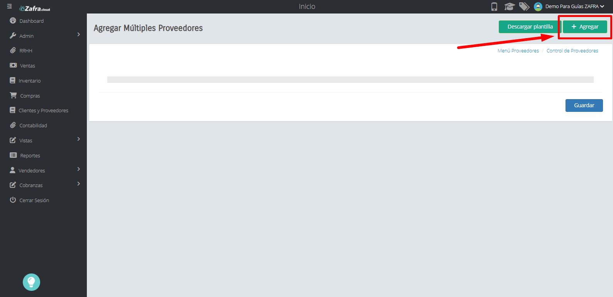This screenshot has width=613, height=297.
Task: Click the blue Guardar button
Action: tap(584, 105)
